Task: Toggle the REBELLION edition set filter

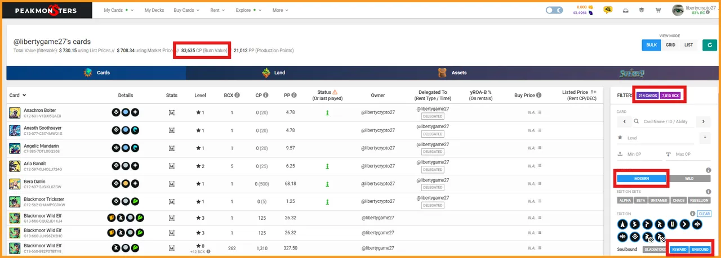Action: [x=699, y=200]
